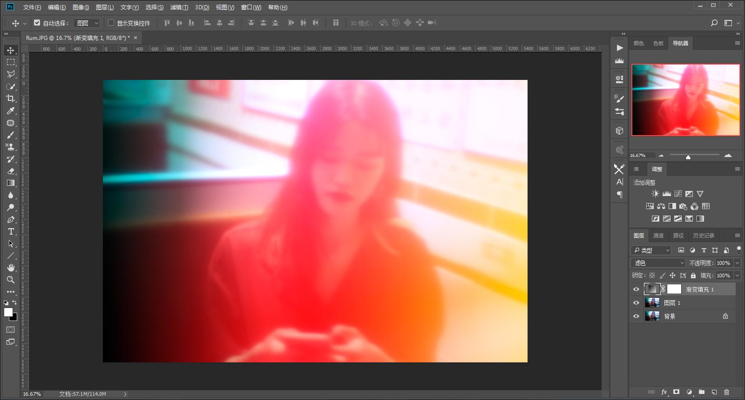The width and height of the screenshot is (745, 400).
Task: Switch to the 历史记录 tab
Action: tap(704, 236)
